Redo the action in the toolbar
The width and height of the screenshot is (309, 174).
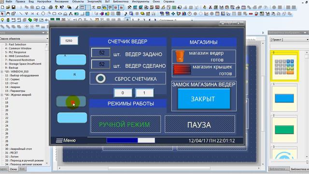pos(43,8)
